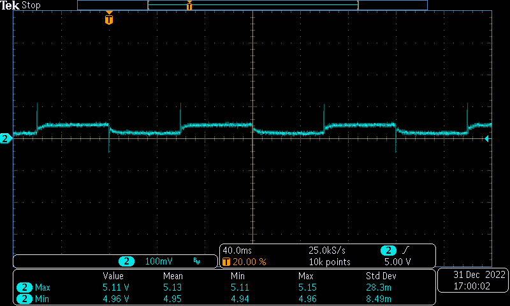Viewport: 510px width, 306px height.
Task: Click the trigger marker in record view bar
Action: coord(189,6)
